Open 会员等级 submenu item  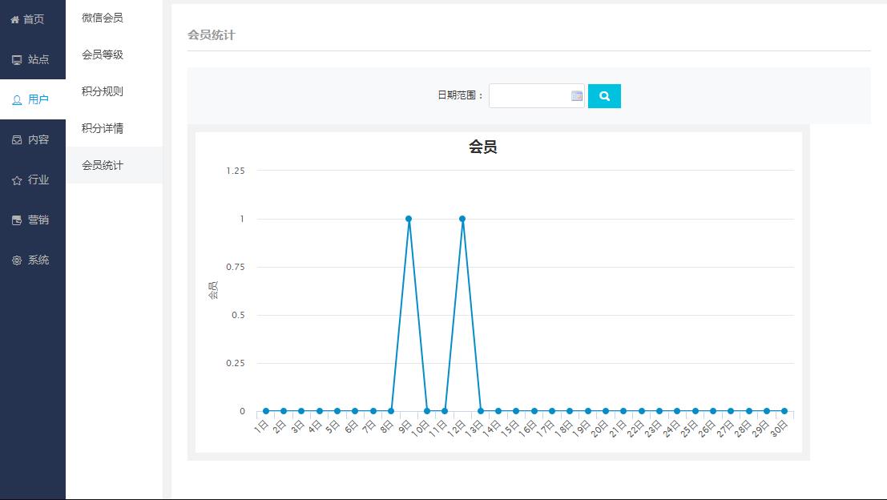click(103, 54)
